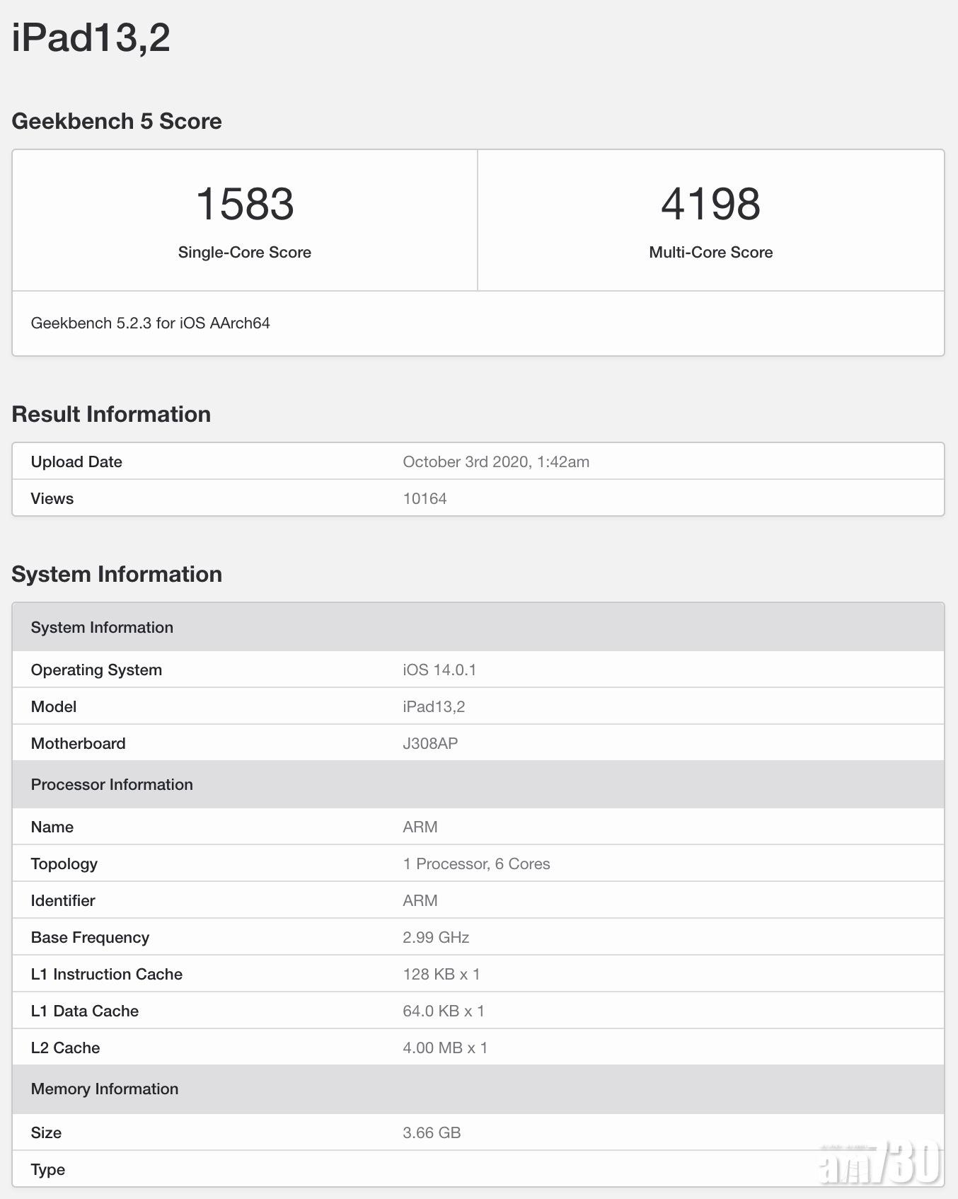Click the October 3rd 2020 upload date
This screenshot has width=958, height=1199.
click(x=495, y=462)
